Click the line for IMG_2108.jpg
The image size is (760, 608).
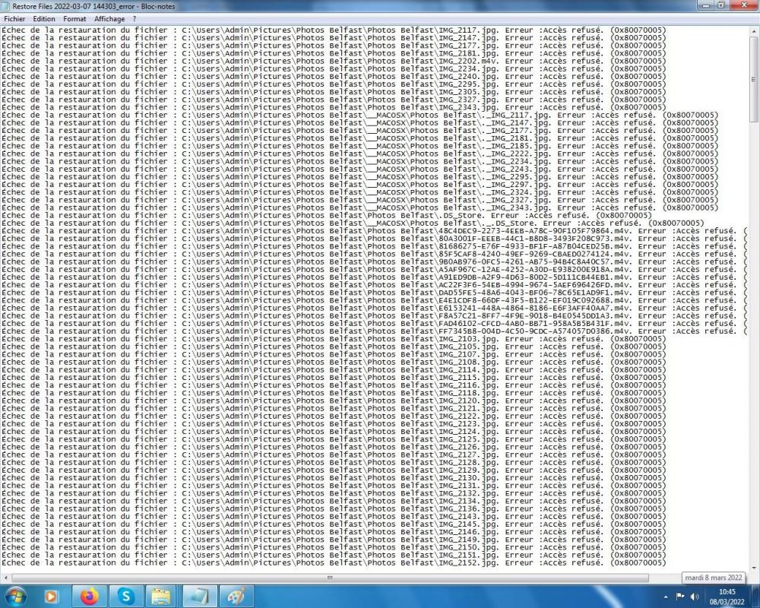[x=334, y=363]
